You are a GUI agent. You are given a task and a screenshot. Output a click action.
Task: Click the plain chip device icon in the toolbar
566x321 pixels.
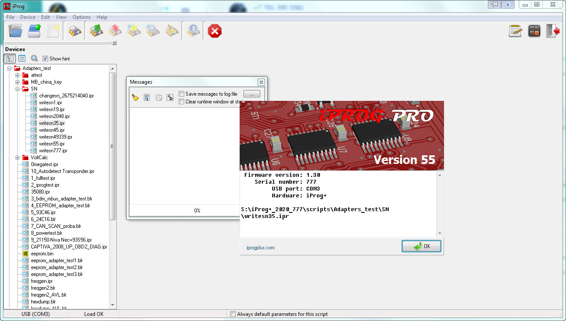[75, 31]
